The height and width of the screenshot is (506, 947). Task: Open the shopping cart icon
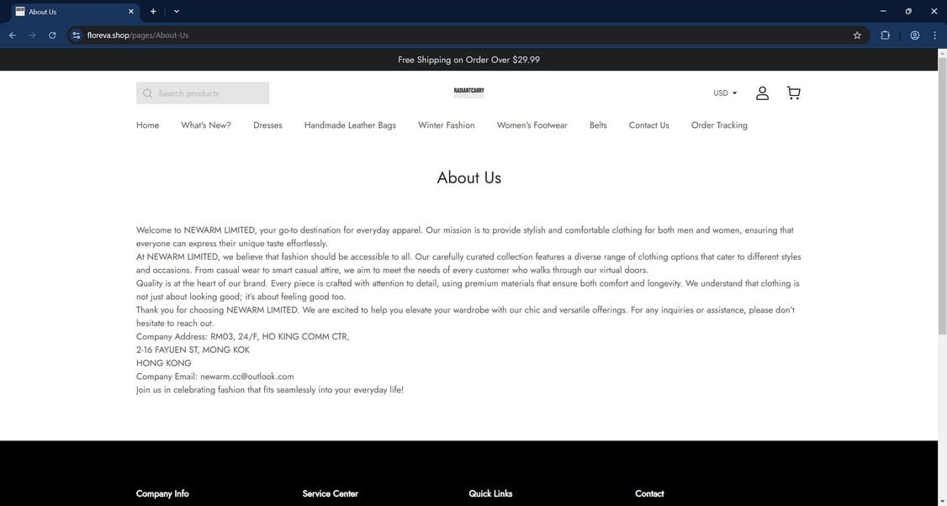point(794,93)
